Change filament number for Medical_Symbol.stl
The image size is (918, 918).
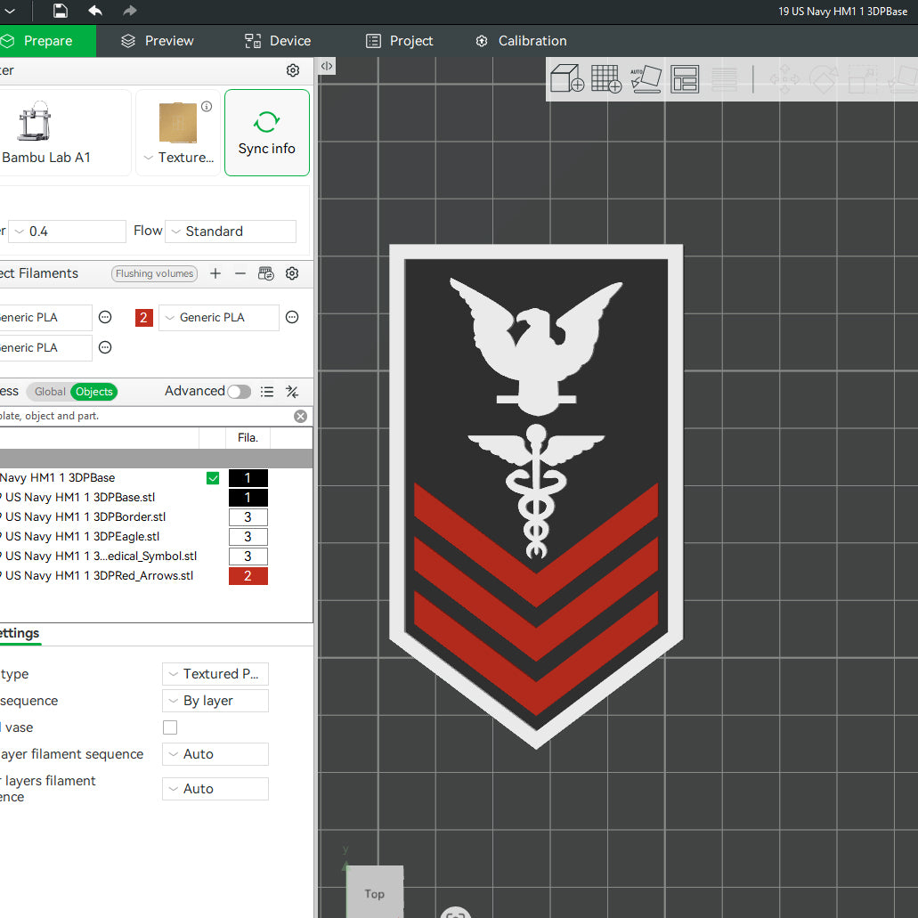pyautogui.click(x=248, y=556)
